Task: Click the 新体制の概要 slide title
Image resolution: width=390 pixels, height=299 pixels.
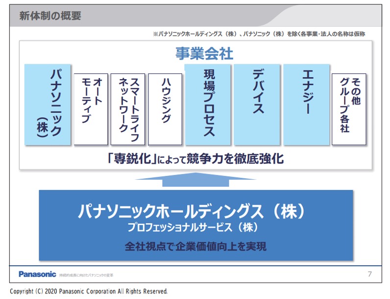Action: point(50,16)
